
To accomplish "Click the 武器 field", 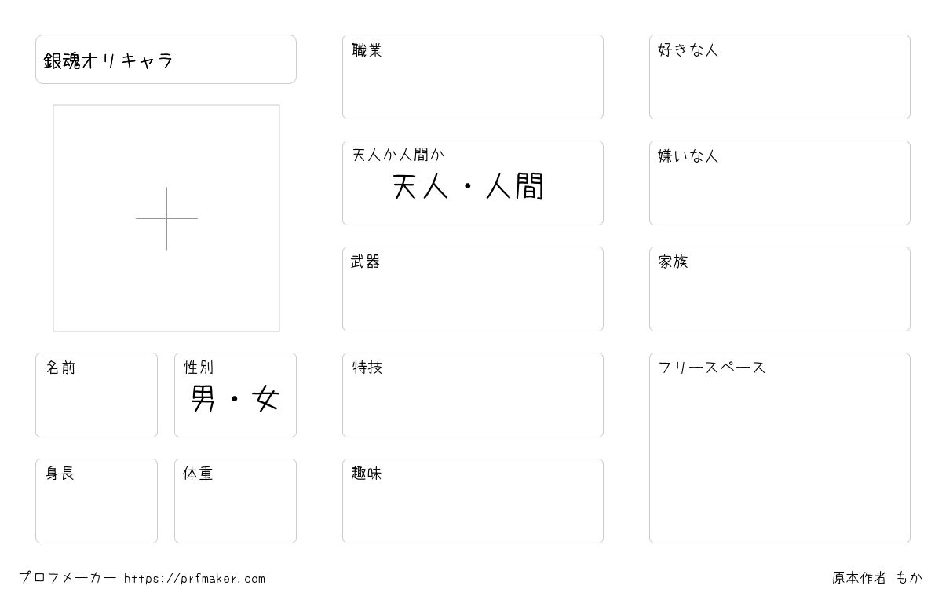I will pos(473,289).
